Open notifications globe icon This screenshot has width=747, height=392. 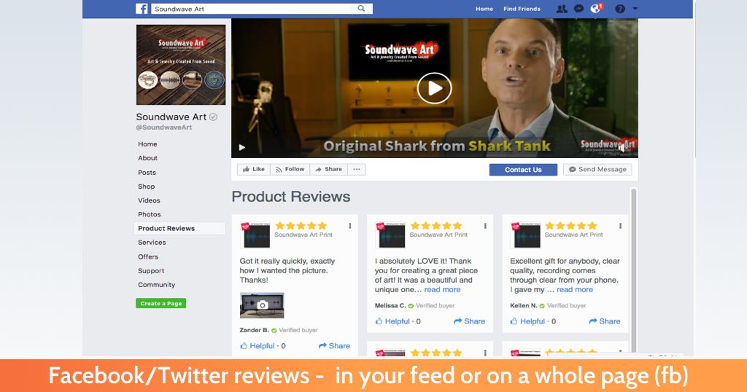(595, 9)
